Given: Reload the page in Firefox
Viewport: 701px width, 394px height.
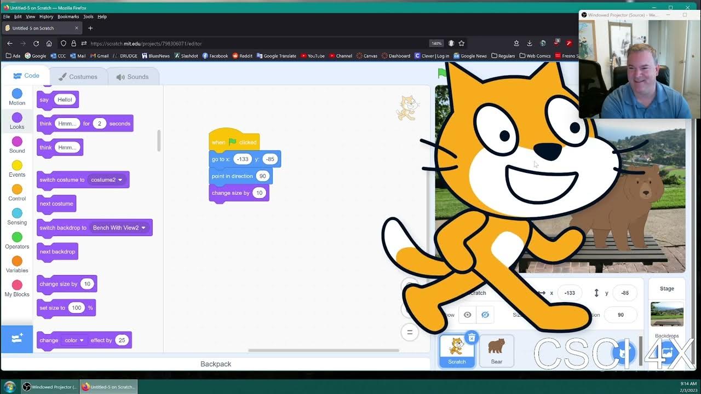Looking at the screenshot, I should point(36,43).
